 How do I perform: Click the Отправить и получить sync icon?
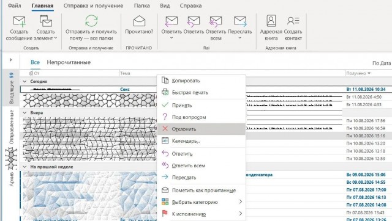(x=91, y=21)
